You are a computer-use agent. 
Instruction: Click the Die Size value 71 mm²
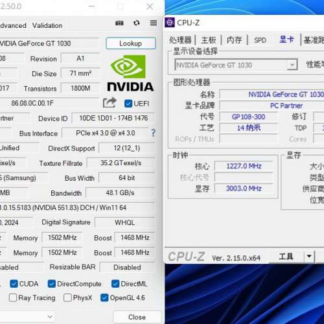[x=80, y=73]
